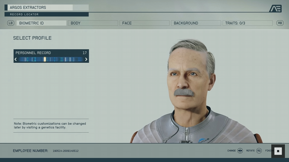Click the RB next-tab bumper icon
The height and width of the screenshot is (162, 289).
(x=280, y=23)
